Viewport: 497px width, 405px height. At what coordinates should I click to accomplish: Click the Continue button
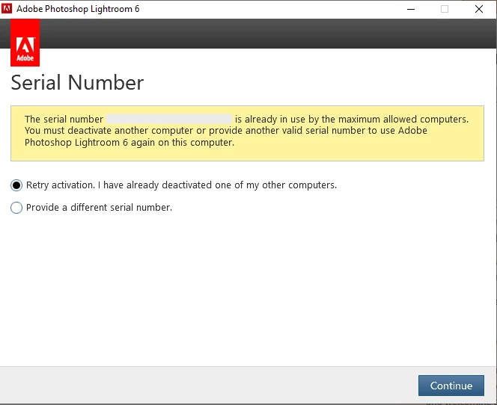[x=451, y=386]
